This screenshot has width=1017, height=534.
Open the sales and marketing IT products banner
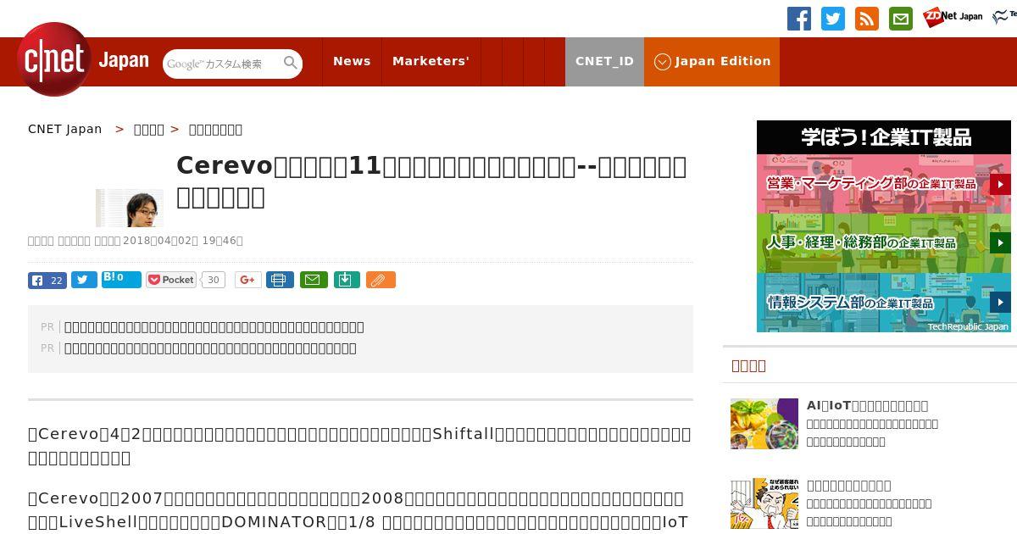pyautogui.click(x=884, y=184)
